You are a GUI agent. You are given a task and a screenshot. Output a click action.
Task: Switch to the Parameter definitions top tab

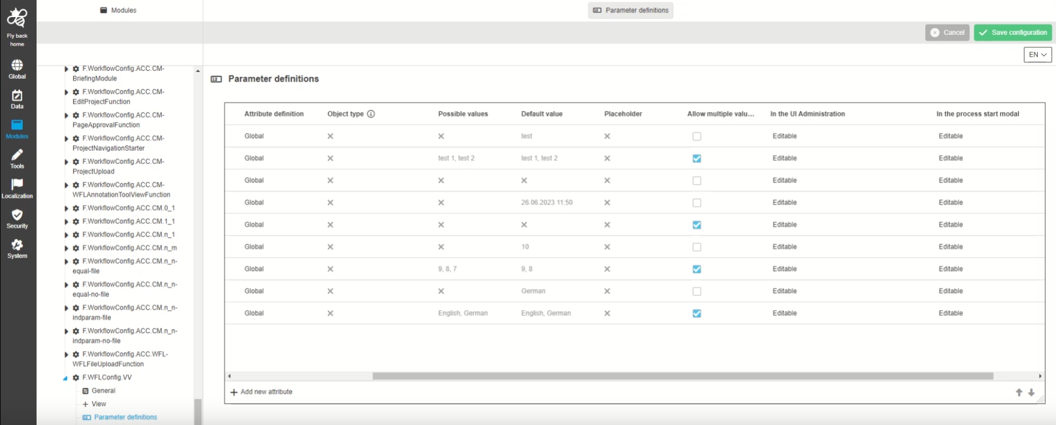(x=630, y=10)
